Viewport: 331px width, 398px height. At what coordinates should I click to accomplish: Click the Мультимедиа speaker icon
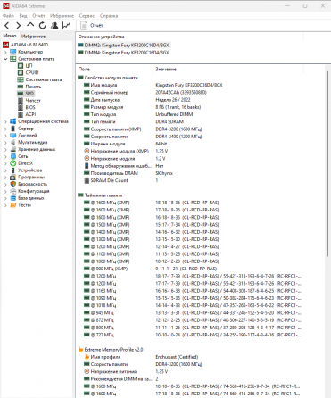(12, 143)
